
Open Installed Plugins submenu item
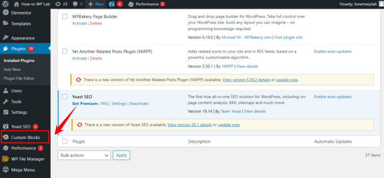point(19,61)
